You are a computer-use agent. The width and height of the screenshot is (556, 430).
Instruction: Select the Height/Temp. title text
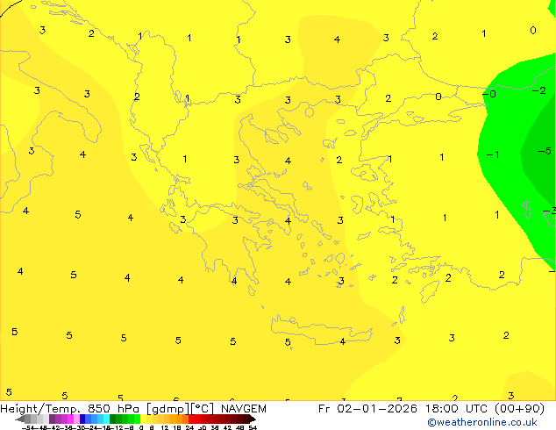point(41,409)
